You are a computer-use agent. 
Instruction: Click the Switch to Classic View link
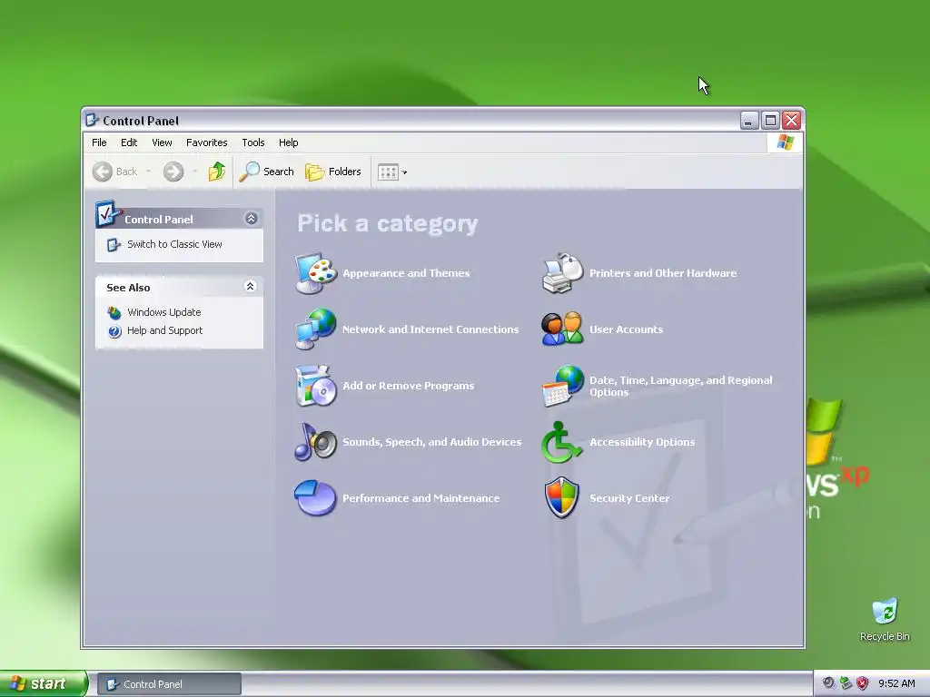pos(174,244)
